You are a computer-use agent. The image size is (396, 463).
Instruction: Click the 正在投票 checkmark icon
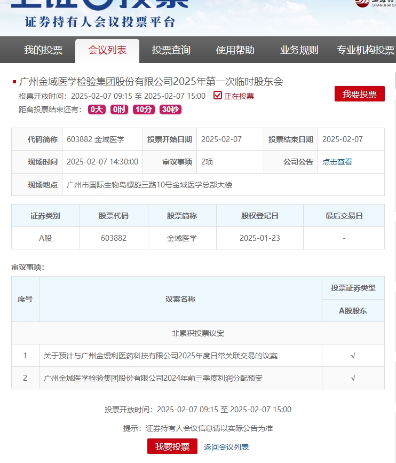coord(217,96)
